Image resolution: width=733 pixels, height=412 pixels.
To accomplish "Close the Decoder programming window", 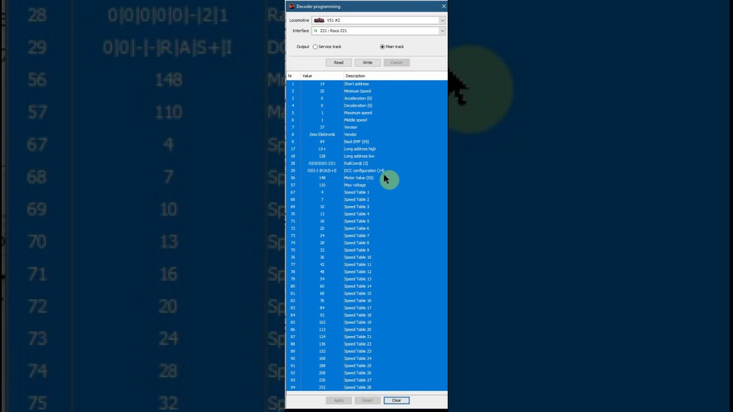I will point(444,6).
